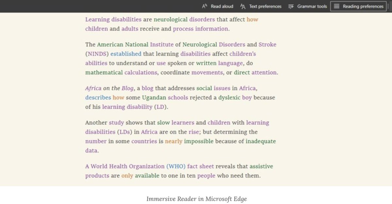Click the word 'attention'
Screen dimensions: 392x204
265,72
